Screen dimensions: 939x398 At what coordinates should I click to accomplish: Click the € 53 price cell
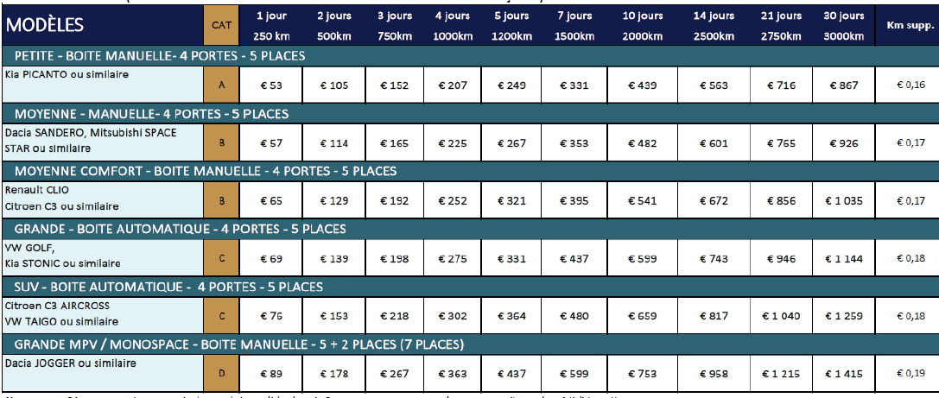270,85
